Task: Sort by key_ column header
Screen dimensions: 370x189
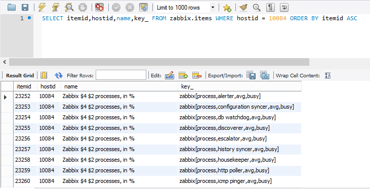Action: (239, 86)
